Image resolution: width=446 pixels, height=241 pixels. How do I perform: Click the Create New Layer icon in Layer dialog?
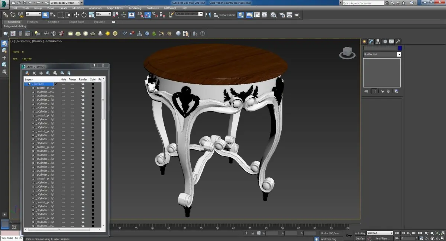tap(28, 73)
